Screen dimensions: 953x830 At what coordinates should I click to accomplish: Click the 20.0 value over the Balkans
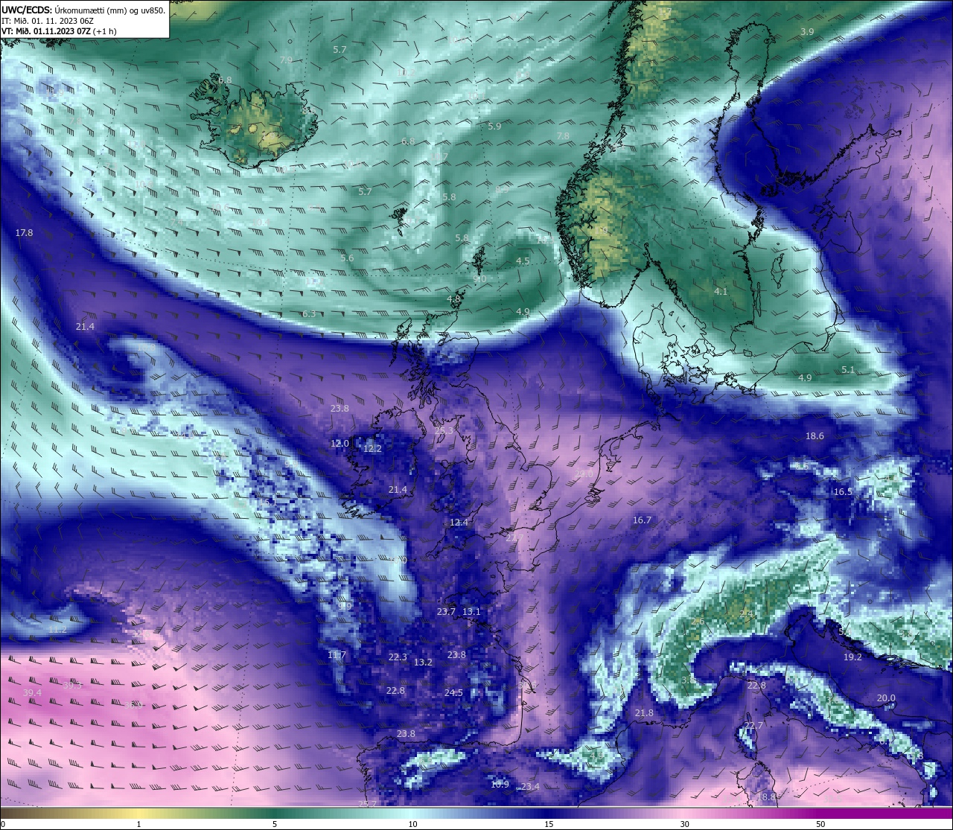(886, 698)
